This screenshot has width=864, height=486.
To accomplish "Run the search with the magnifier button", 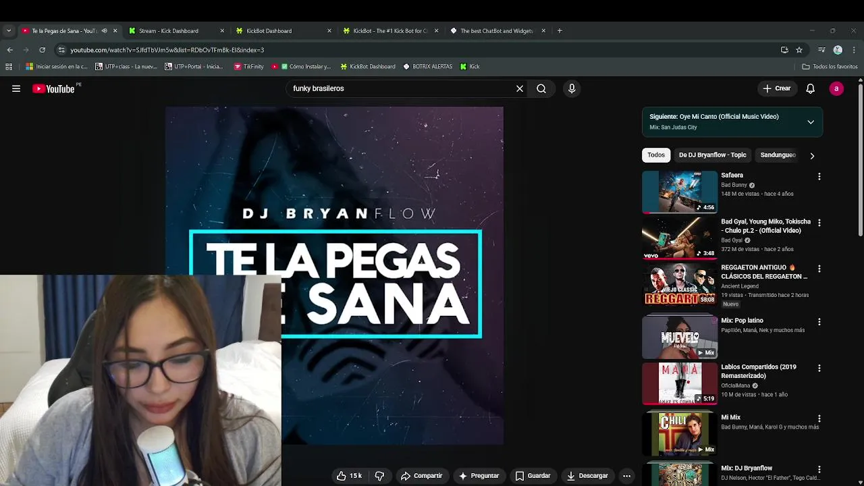I will coord(541,88).
